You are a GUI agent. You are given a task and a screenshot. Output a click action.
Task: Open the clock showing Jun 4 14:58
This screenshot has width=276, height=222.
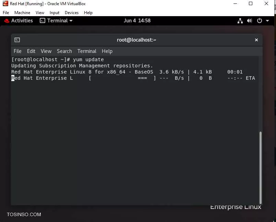coord(137,21)
